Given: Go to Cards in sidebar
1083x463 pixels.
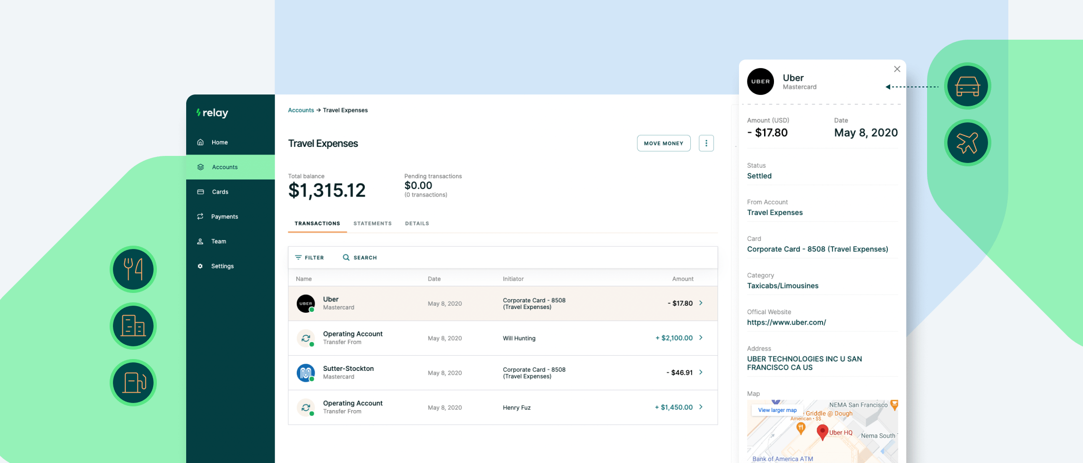Looking at the screenshot, I should (x=231, y=192).
